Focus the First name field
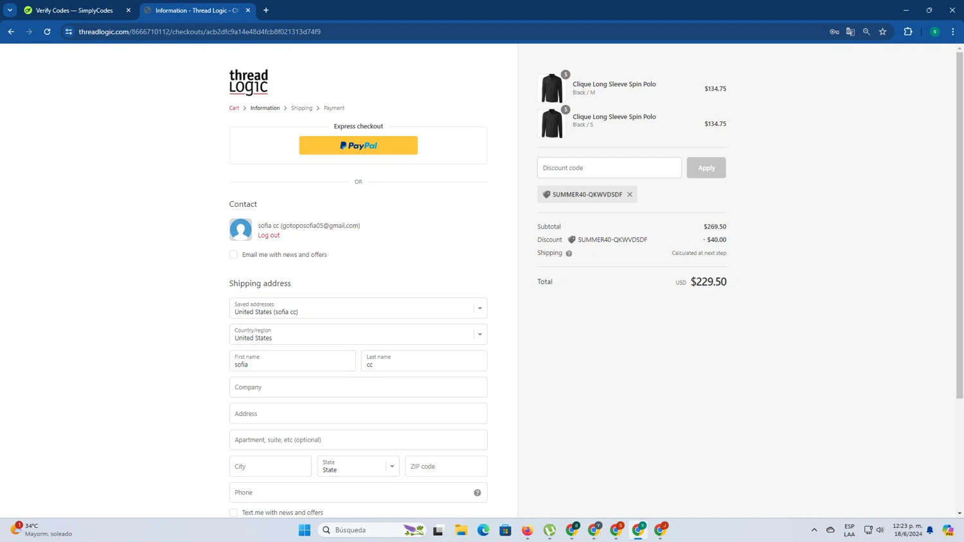 point(292,361)
